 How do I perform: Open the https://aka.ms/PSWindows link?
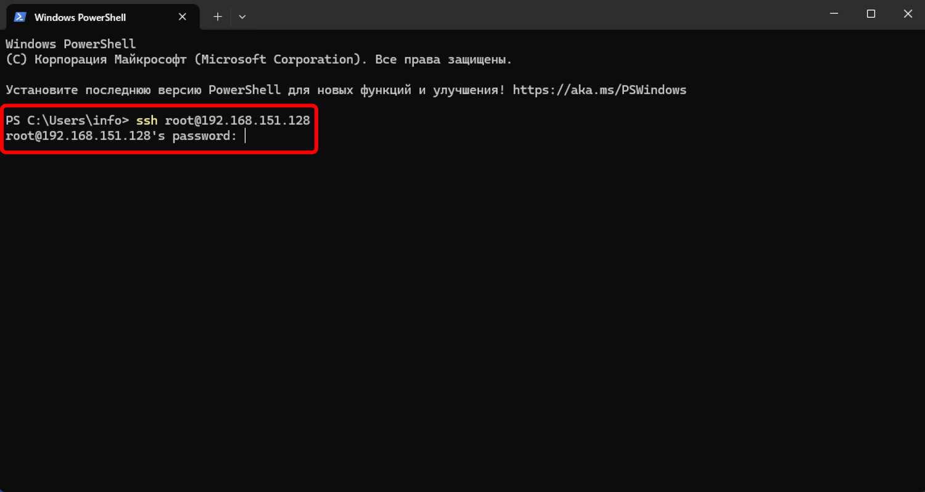[599, 90]
